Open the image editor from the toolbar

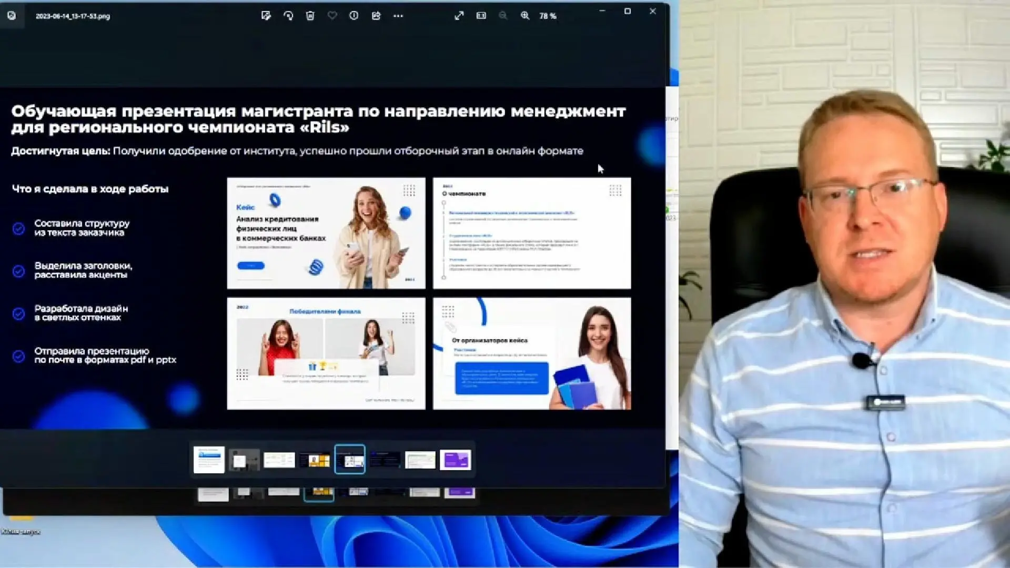click(x=266, y=16)
